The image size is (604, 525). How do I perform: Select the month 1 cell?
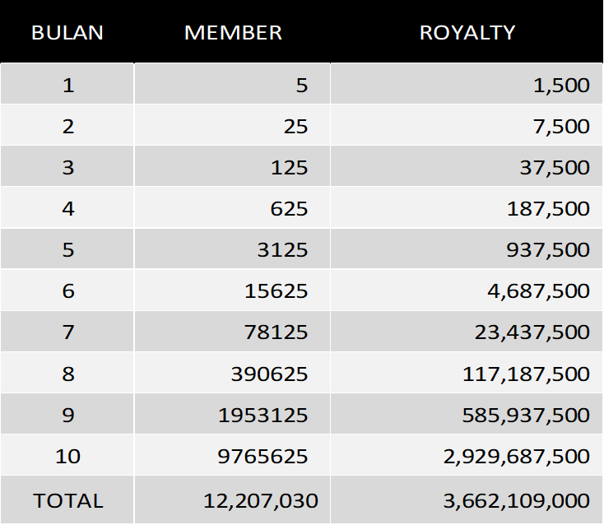[67, 85]
